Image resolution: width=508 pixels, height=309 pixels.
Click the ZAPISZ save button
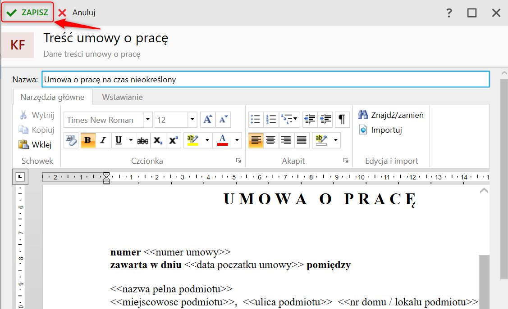27,13
